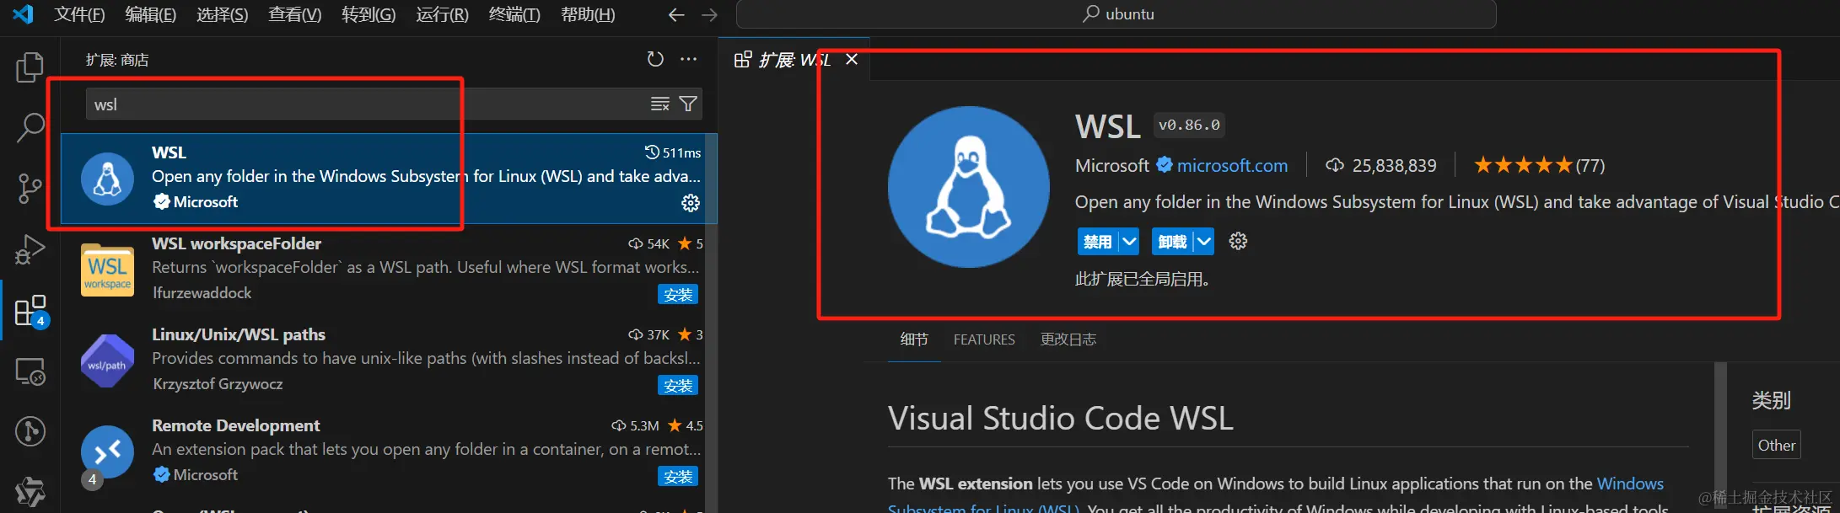This screenshot has height=513, width=1840.
Task: Open the Run and Debug view
Action: tap(30, 249)
